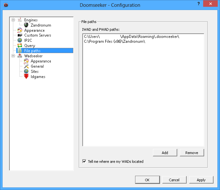Confirm settings with OK
The height and width of the screenshot is (190, 220).
coord(147,180)
